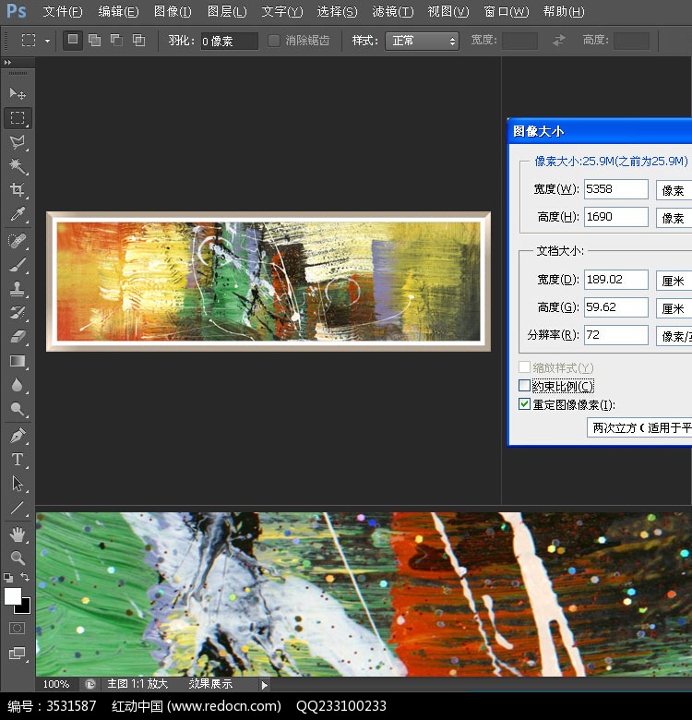The height and width of the screenshot is (720, 692).
Task: Click the 分辨率 field showing 72
Action: pos(615,335)
